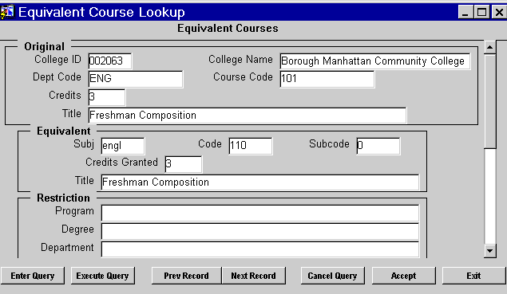
Task: Click the Equivalent Title field
Action: (x=260, y=182)
